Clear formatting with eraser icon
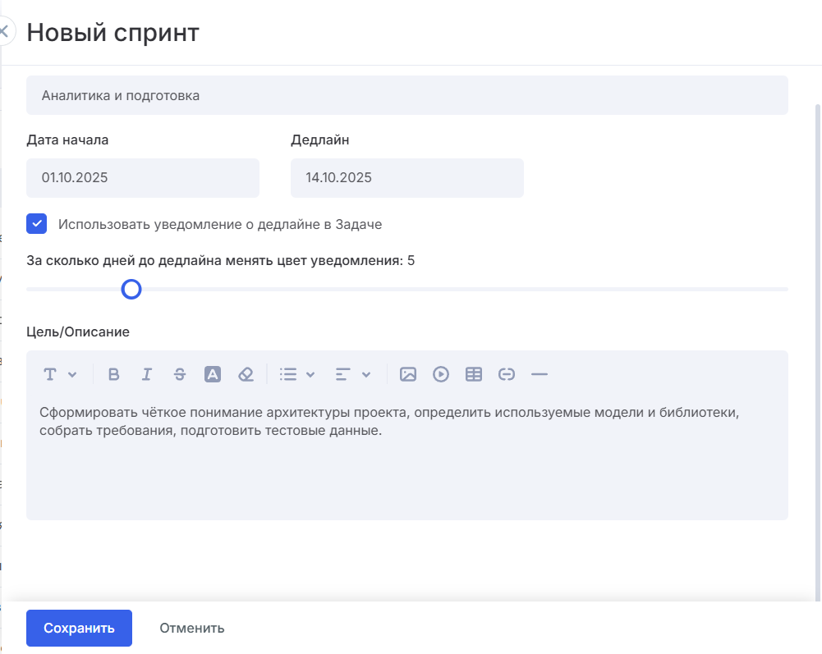 pos(246,374)
